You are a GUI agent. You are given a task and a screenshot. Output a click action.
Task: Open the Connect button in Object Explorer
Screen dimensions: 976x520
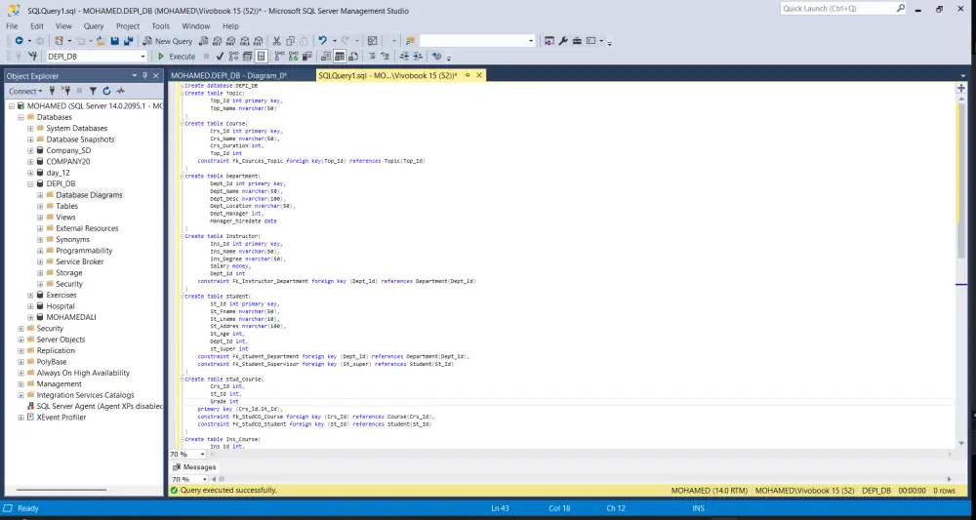[x=24, y=91]
